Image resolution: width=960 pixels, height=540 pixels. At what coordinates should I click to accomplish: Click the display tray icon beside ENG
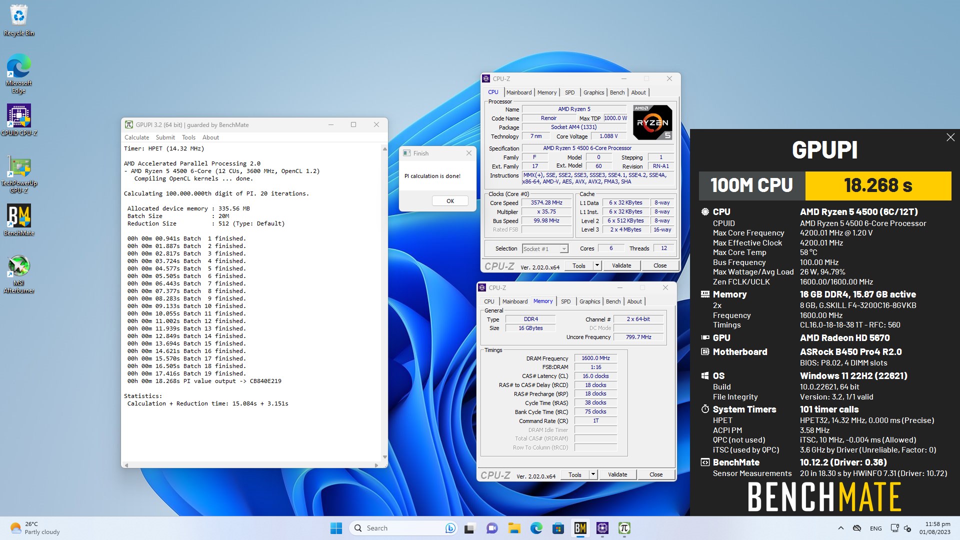click(x=894, y=528)
